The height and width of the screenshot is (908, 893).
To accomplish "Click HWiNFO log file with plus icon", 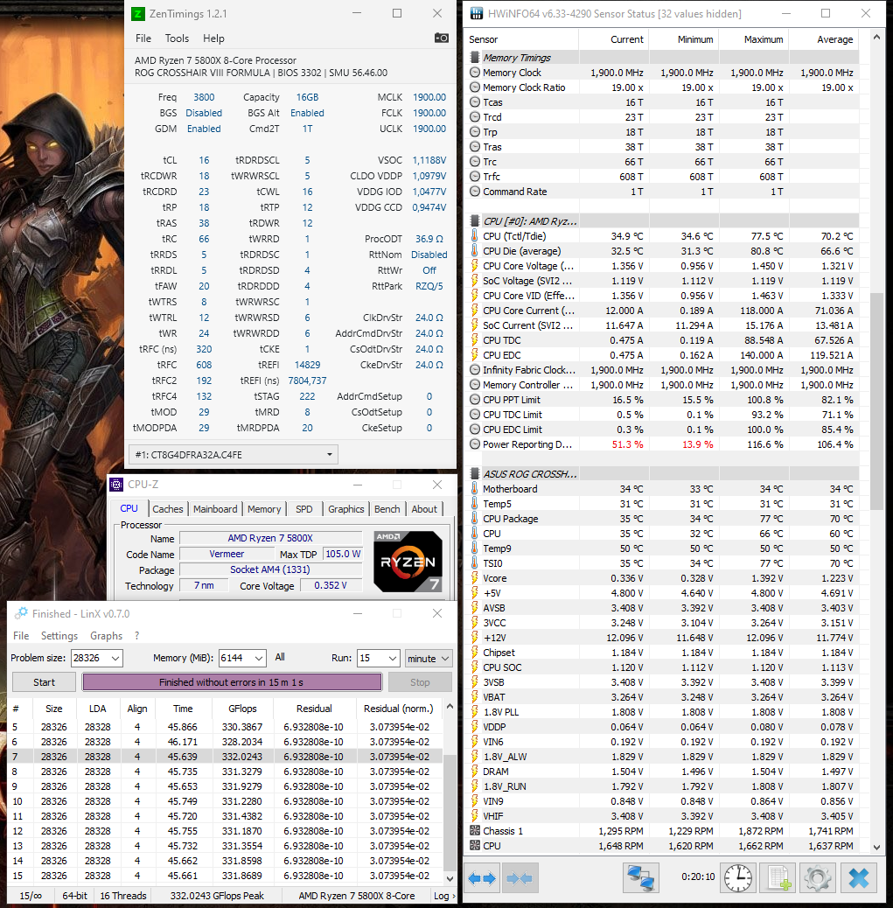I will click(778, 878).
